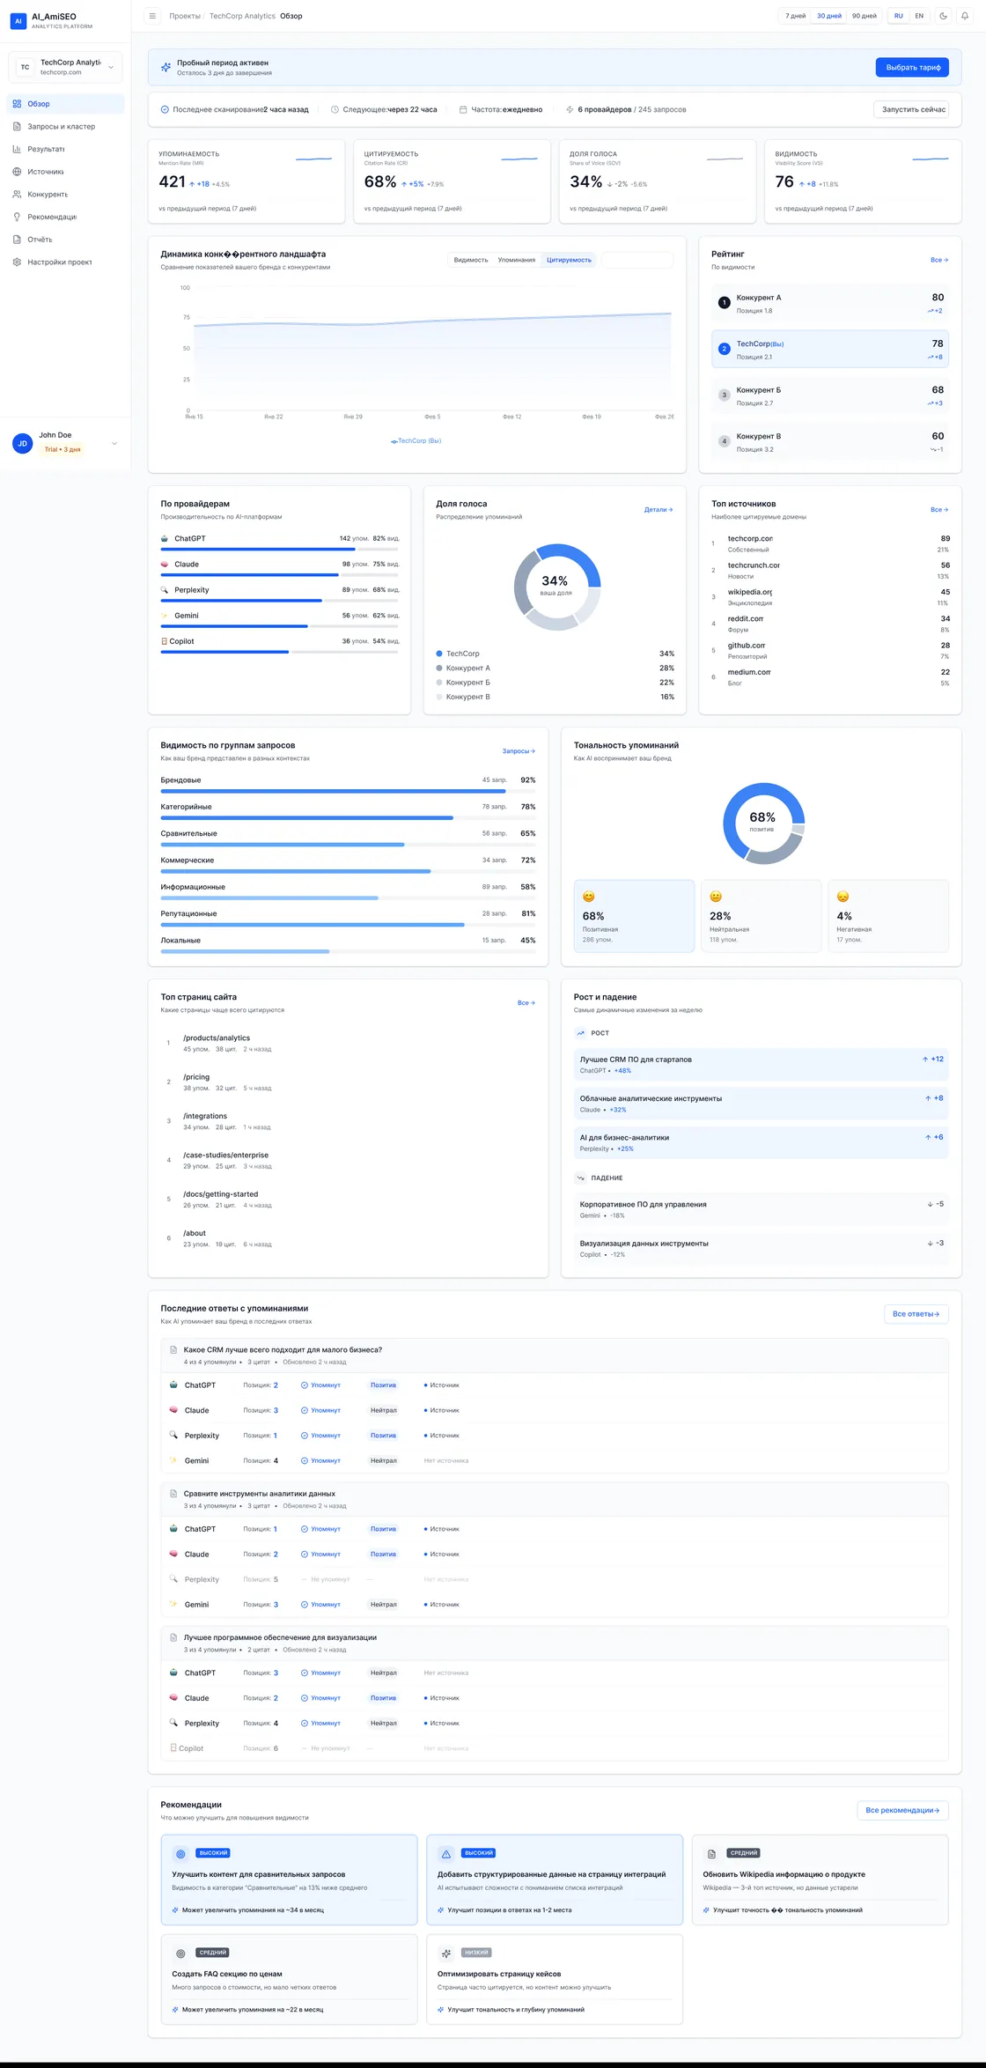Click the Брендовые visibility progress bar
986x2068 pixels.
pos(348,791)
